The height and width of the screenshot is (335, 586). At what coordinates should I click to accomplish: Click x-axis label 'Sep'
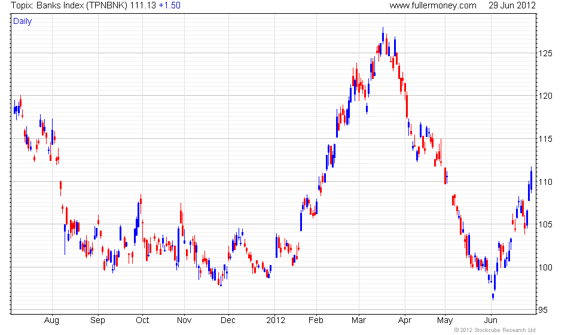coord(97,321)
